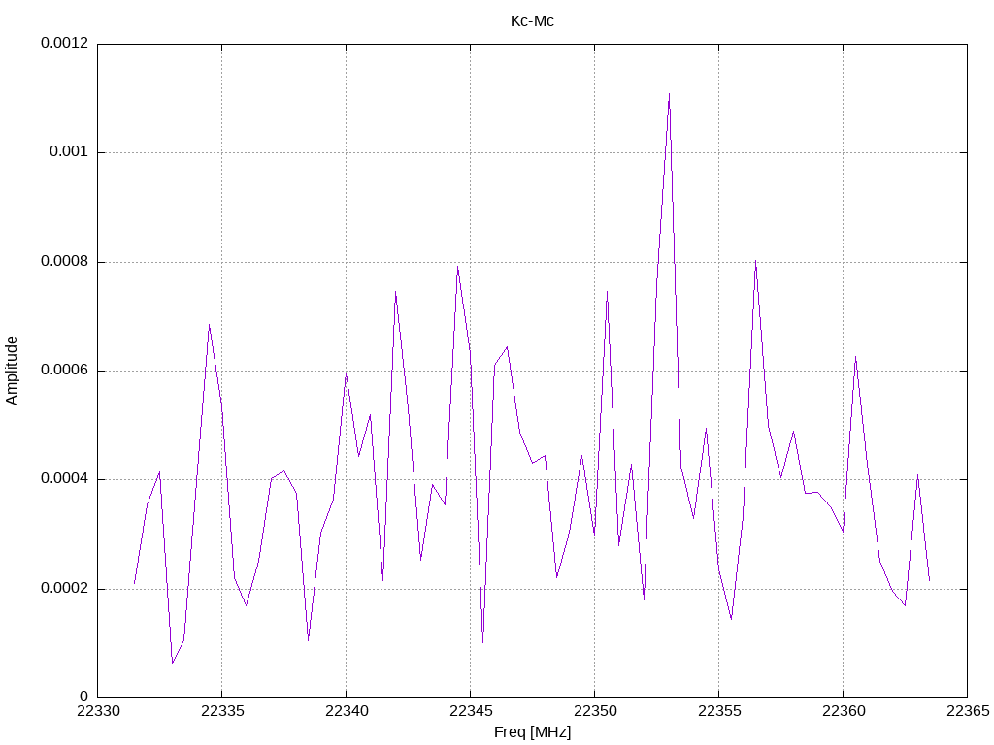Image resolution: width=994 pixels, height=745 pixels.
Task: Click x-axis tick label 22330
Action: 98,711
